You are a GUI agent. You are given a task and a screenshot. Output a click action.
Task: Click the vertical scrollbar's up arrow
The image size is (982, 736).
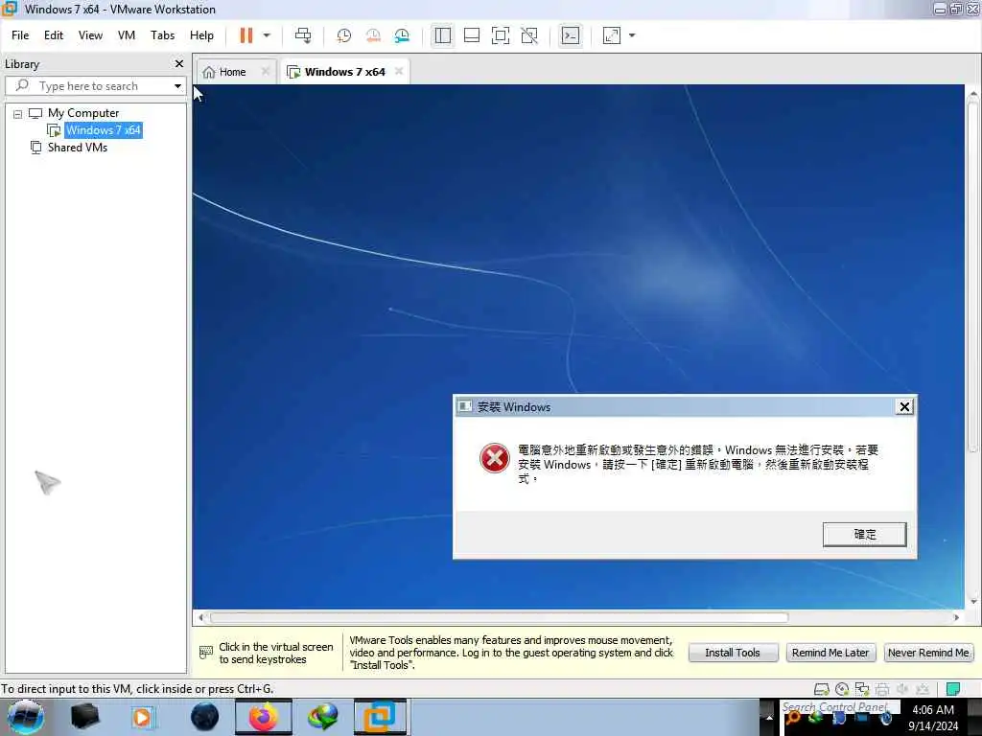tap(973, 94)
